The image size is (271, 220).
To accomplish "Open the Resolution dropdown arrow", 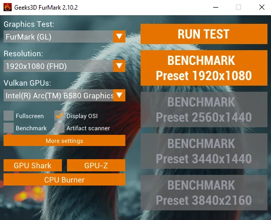I will pyautogui.click(x=119, y=66).
